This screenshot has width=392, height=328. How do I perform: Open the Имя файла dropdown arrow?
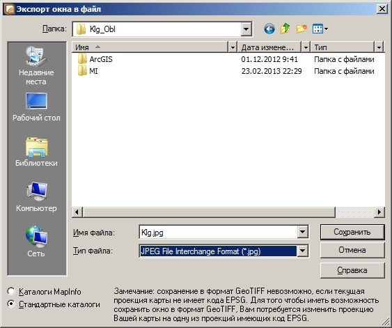(x=302, y=232)
